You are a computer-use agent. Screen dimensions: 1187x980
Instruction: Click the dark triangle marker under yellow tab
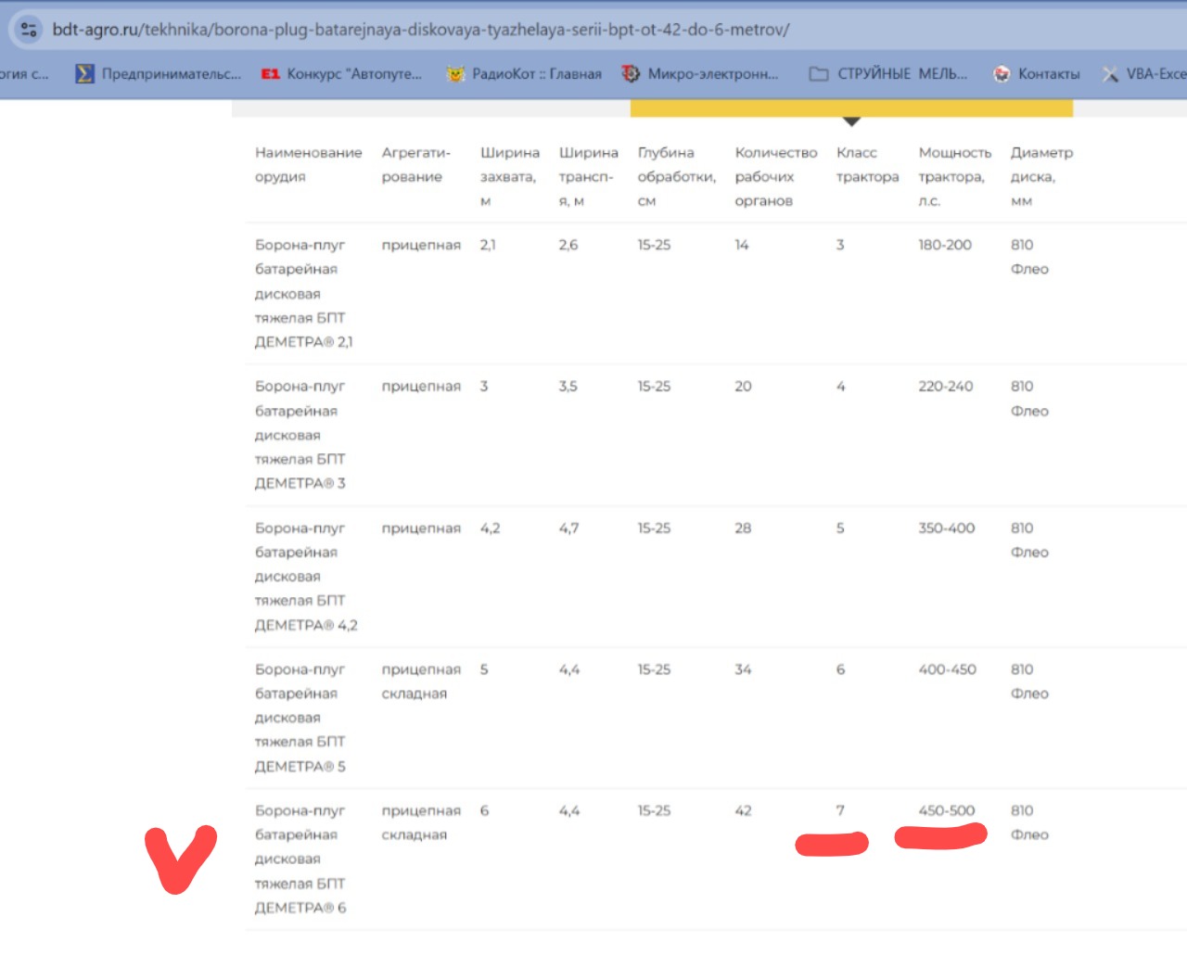coord(851,121)
